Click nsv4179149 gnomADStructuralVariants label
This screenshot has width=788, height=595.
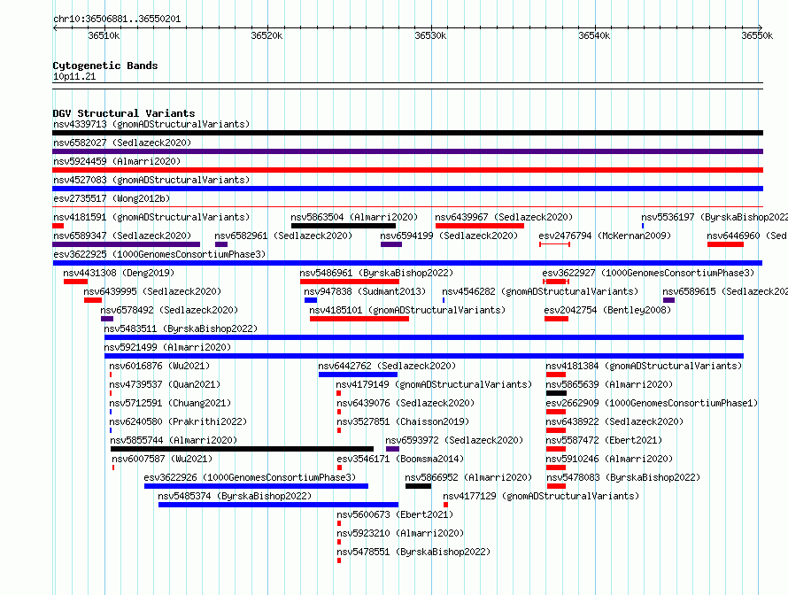(434, 384)
